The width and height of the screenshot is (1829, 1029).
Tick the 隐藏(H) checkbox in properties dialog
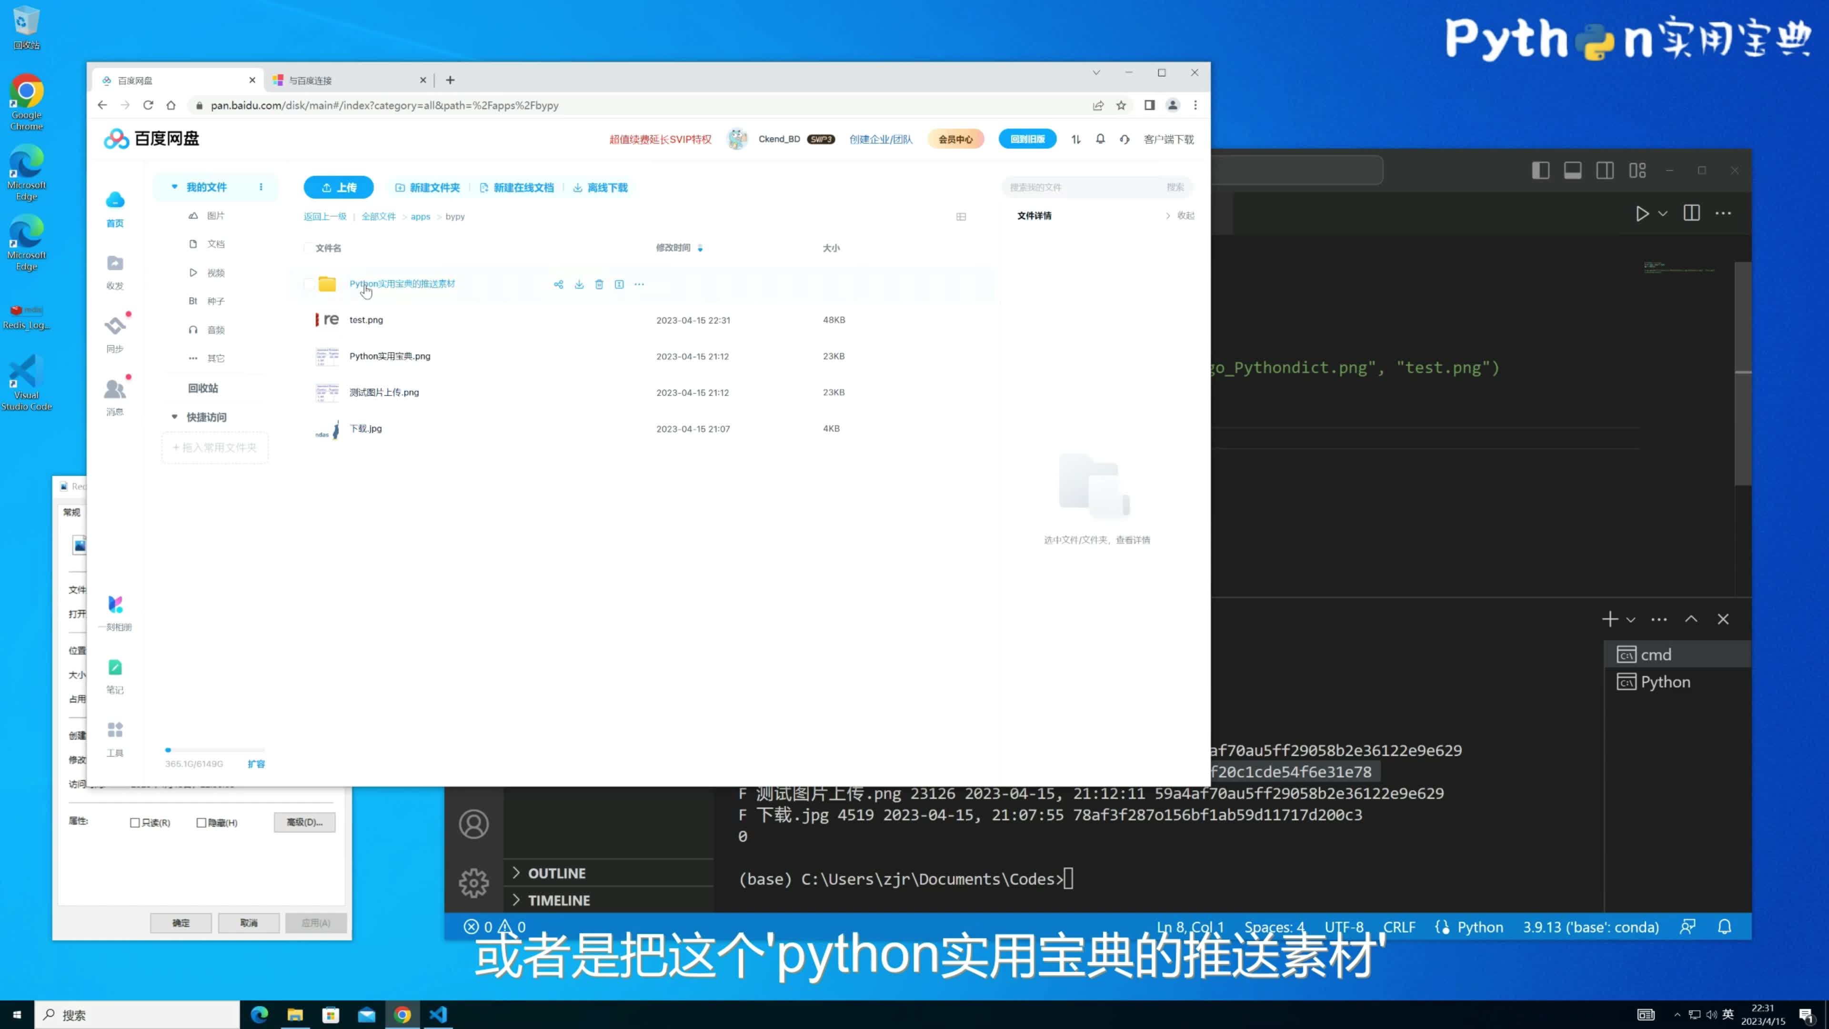[201, 822]
